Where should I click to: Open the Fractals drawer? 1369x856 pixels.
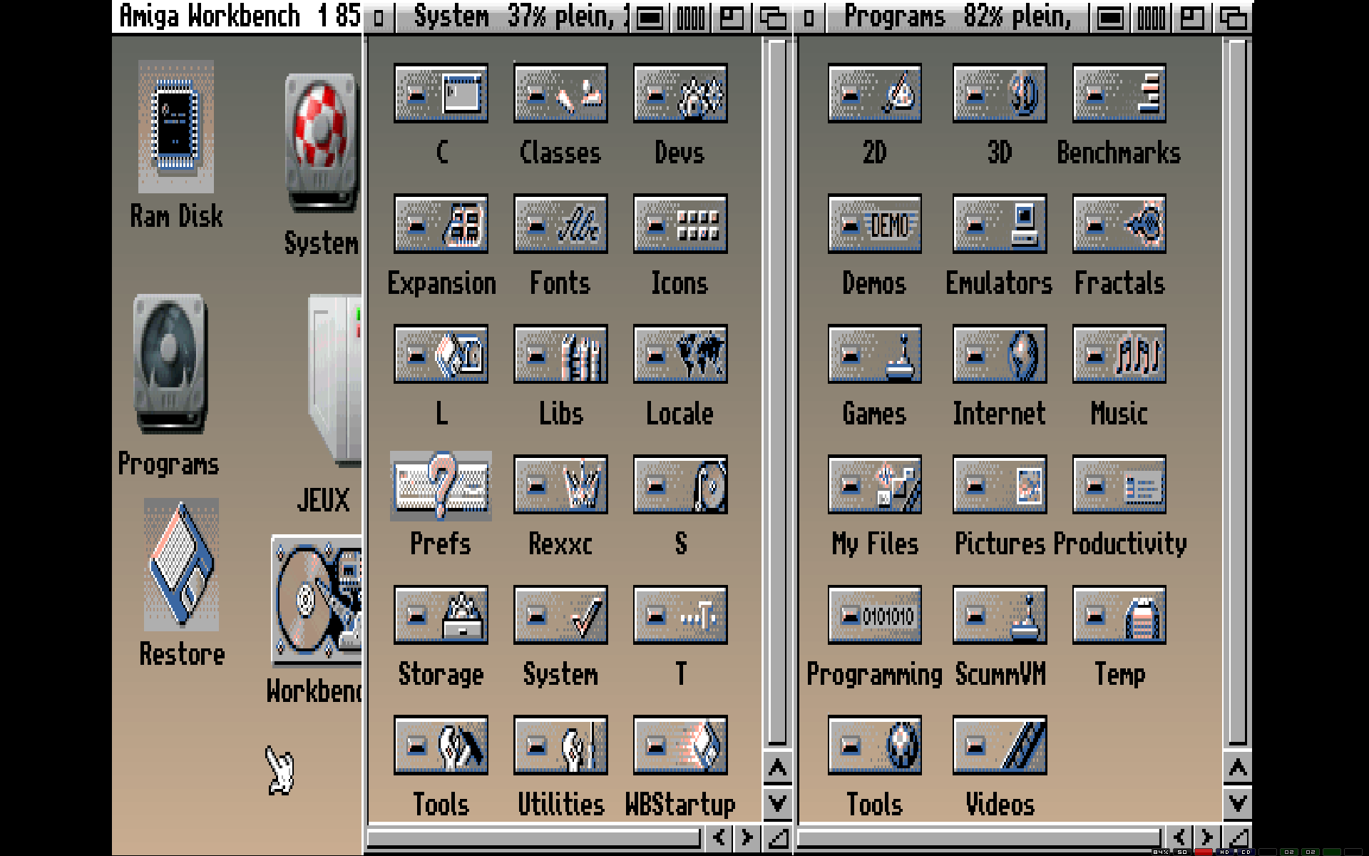pyautogui.click(x=1119, y=224)
